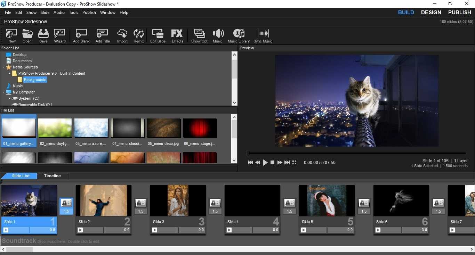Expand the System (C:) drive node
This screenshot has height=255, width=475.
[x=9, y=99]
